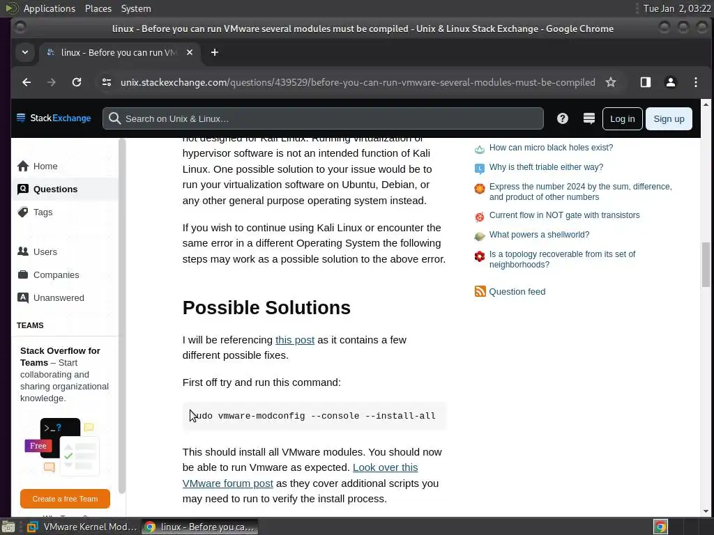Click the vmware-modconfig command code block
This screenshot has height=535, width=714.
point(314,416)
